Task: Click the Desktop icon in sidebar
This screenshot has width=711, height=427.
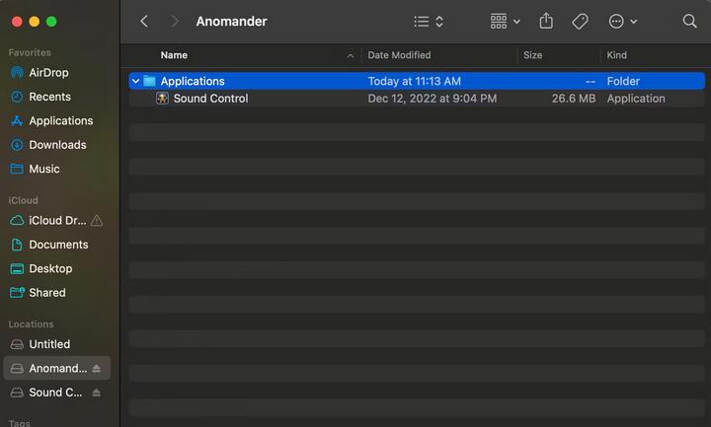Action: click(x=17, y=268)
